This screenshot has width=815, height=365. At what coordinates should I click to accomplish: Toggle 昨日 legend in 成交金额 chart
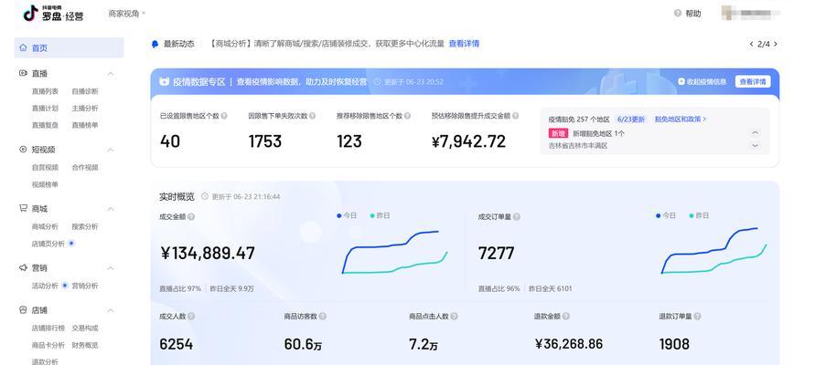[x=380, y=215]
